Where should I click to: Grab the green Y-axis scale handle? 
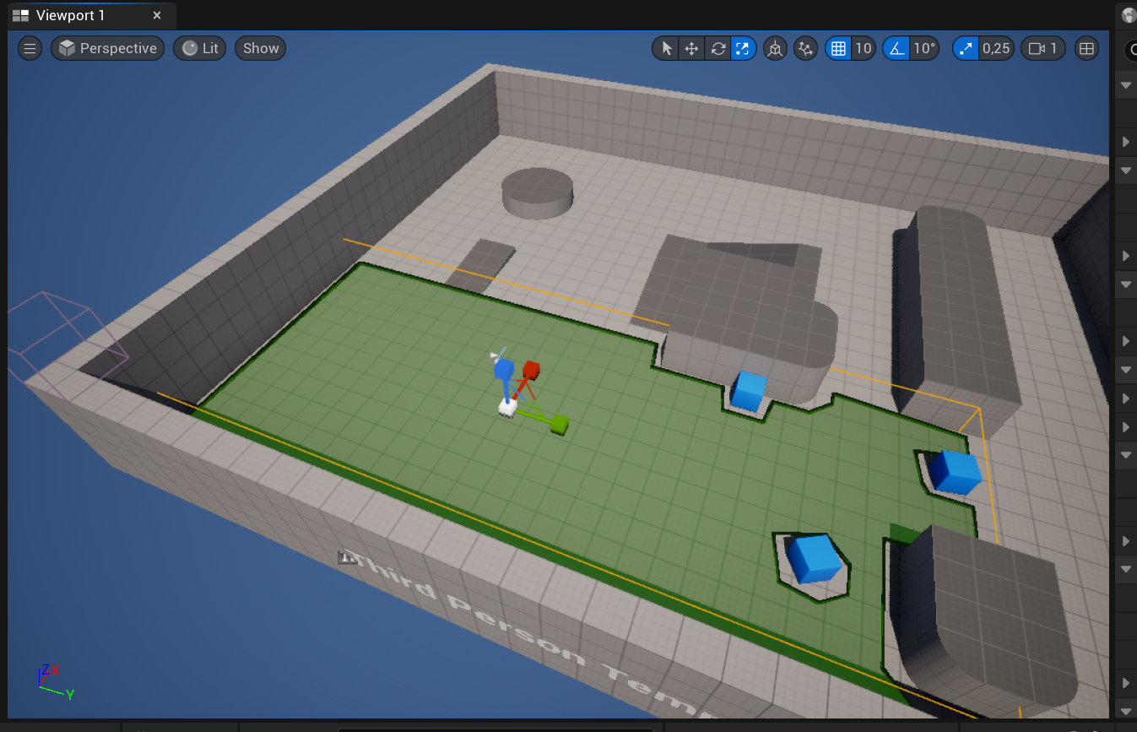[x=559, y=423]
